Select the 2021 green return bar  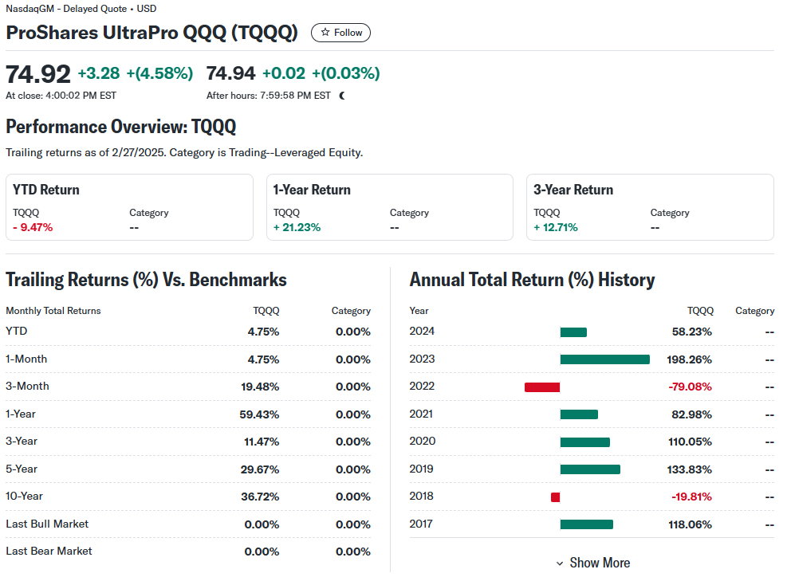click(579, 414)
